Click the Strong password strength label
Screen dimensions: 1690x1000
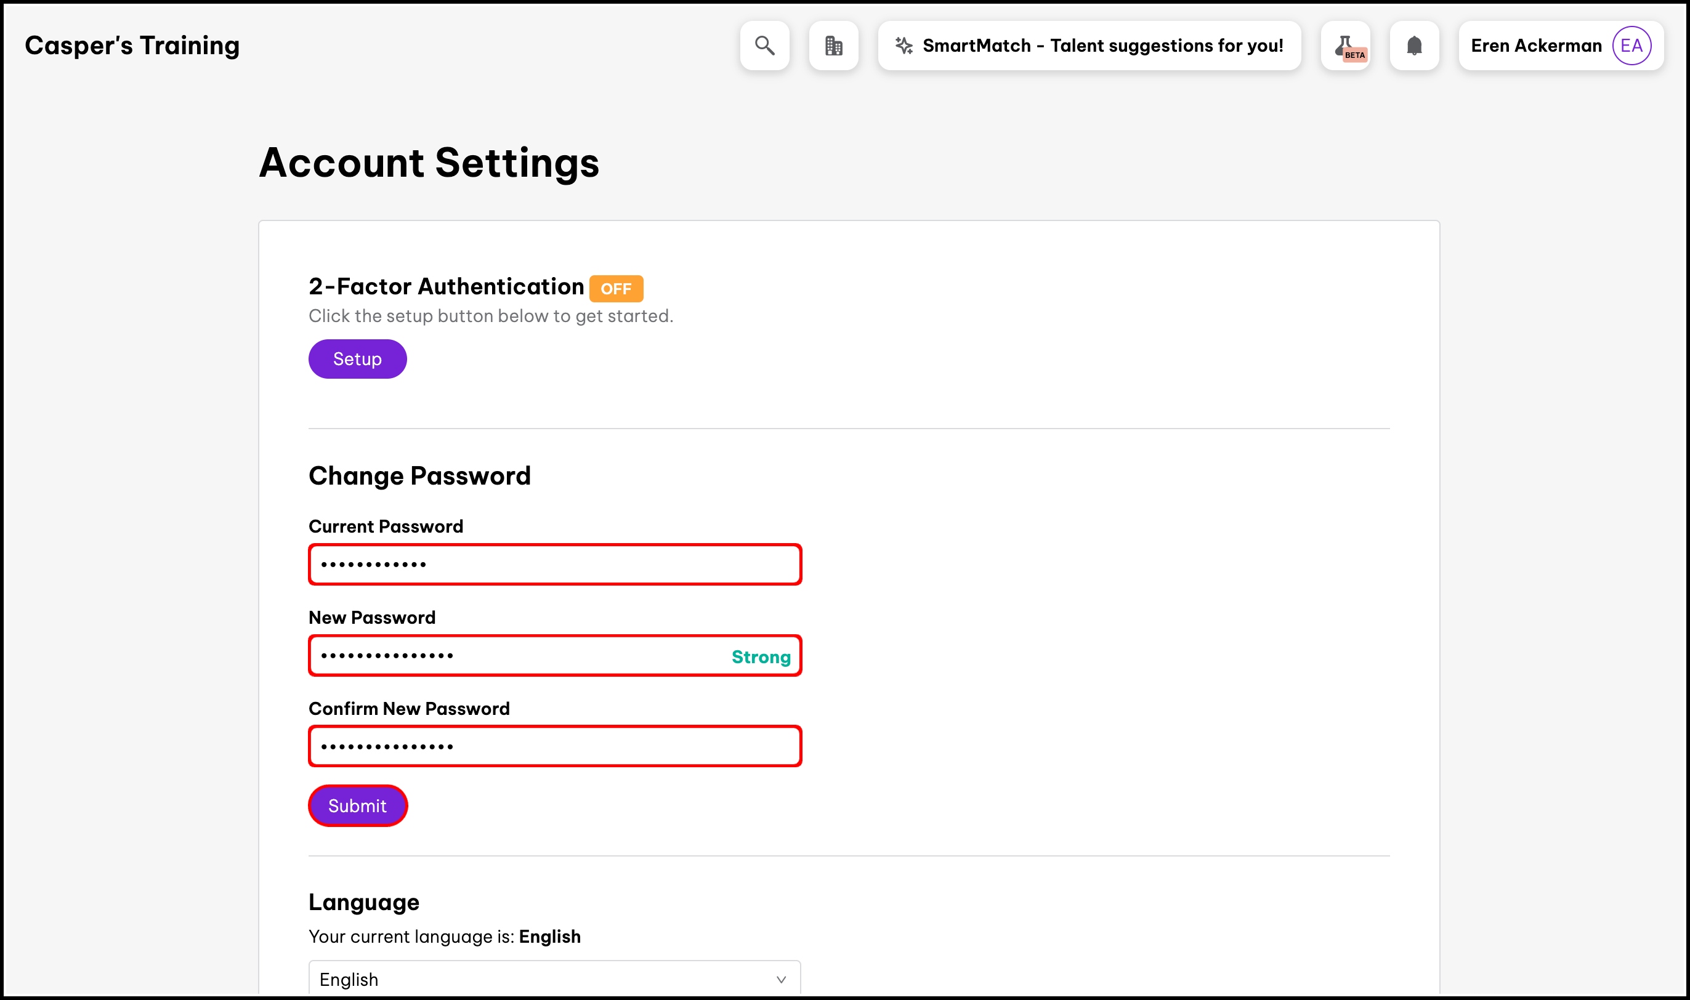tap(761, 657)
